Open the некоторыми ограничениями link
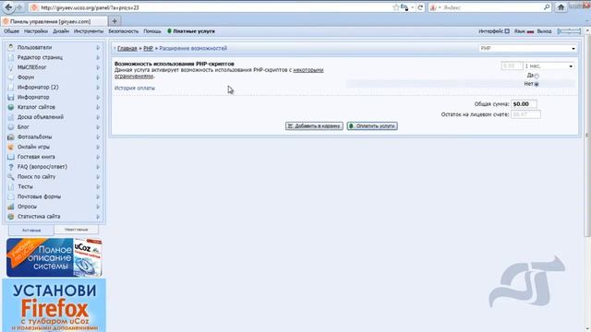 pyautogui.click(x=308, y=70)
